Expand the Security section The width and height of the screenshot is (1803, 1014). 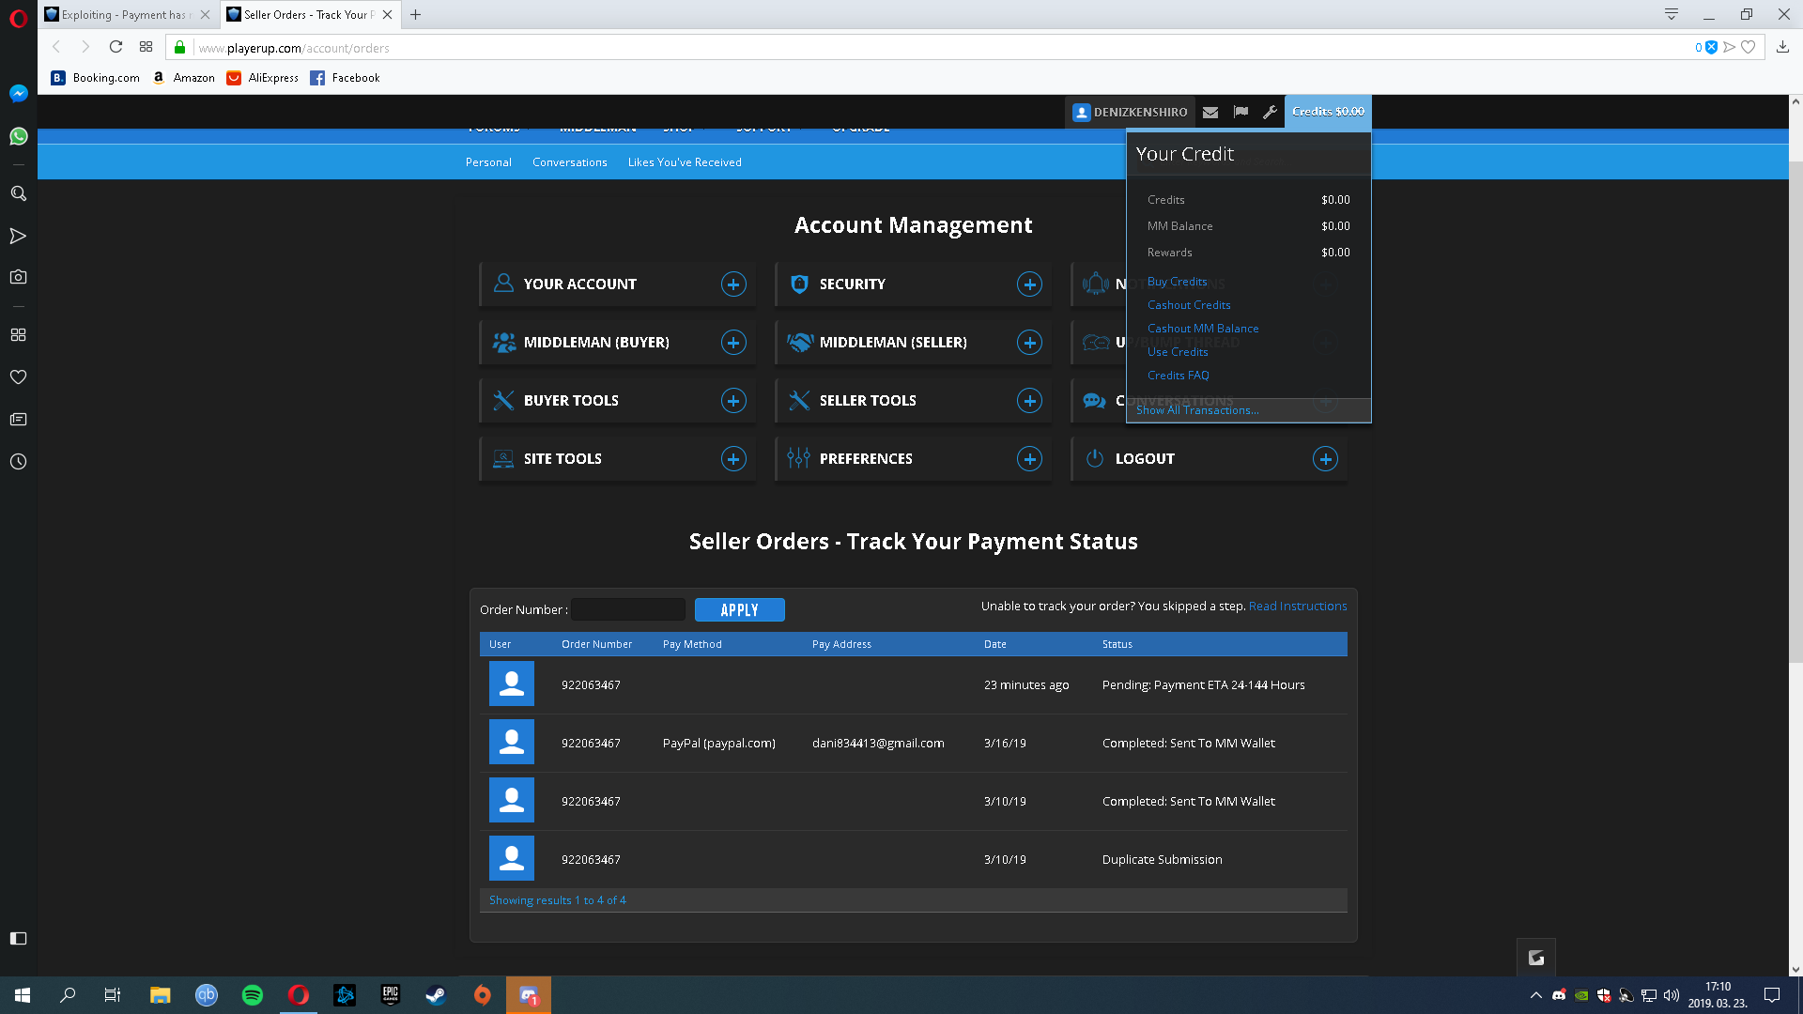coord(1029,284)
